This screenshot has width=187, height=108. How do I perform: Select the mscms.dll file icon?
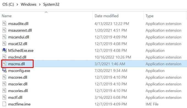click(x=4, y=64)
